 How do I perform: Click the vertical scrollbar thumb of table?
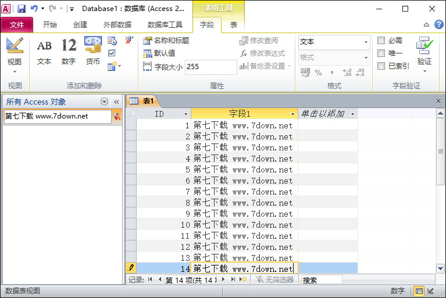click(x=440, y=152)
